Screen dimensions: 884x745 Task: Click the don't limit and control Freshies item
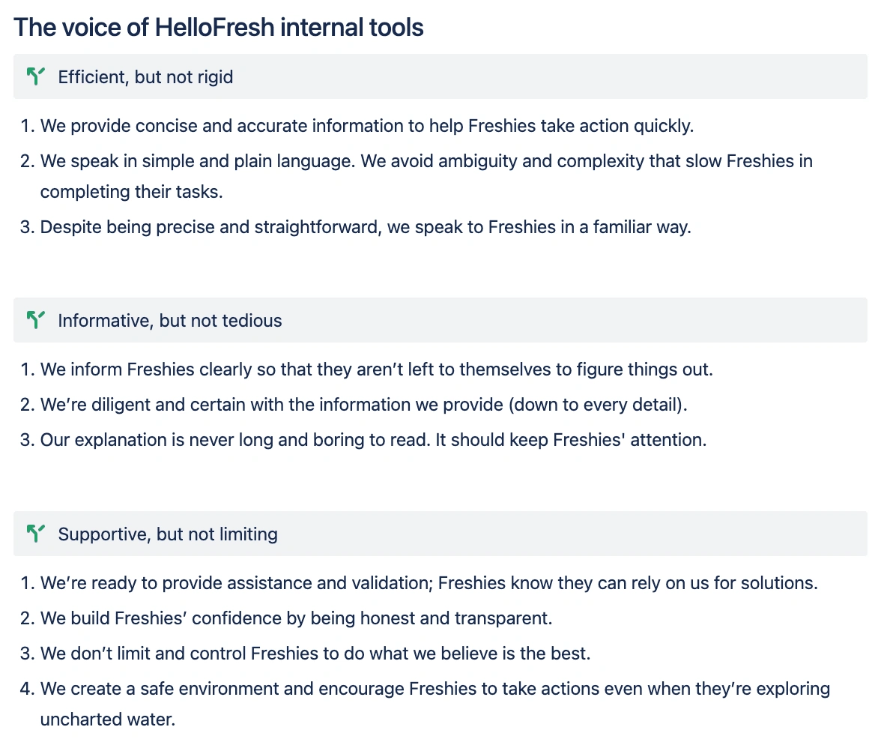(x=315, y=654)
